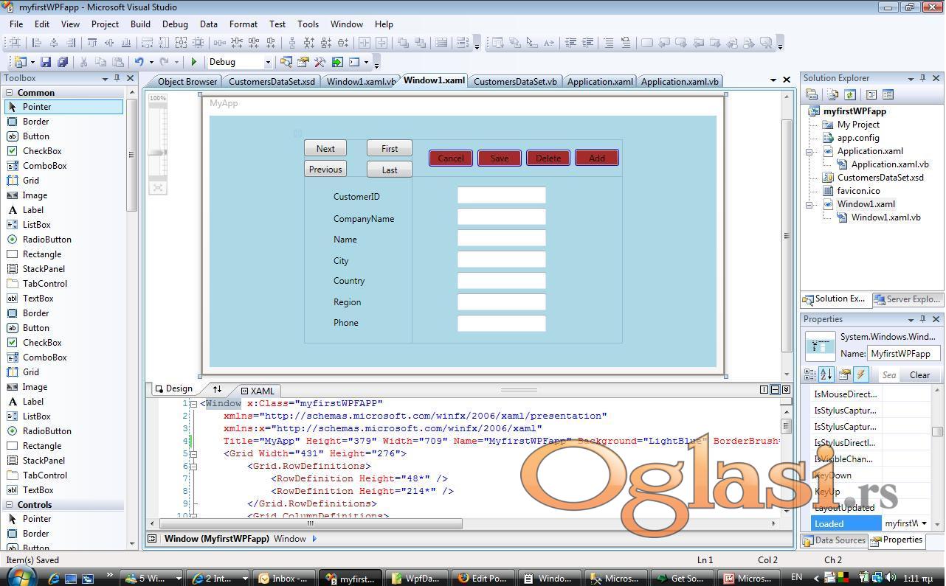Click the View Designer icon in Solution Explorer

pyautogui.click(x=888, y=94)
